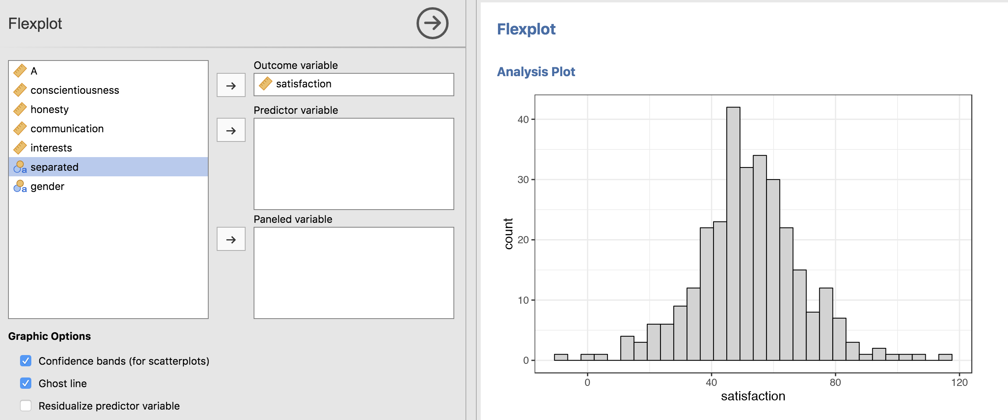Click the Analysis Plot heading
Screen dimensions: 1008x420
pyautogui.click(x=536, y=72)
